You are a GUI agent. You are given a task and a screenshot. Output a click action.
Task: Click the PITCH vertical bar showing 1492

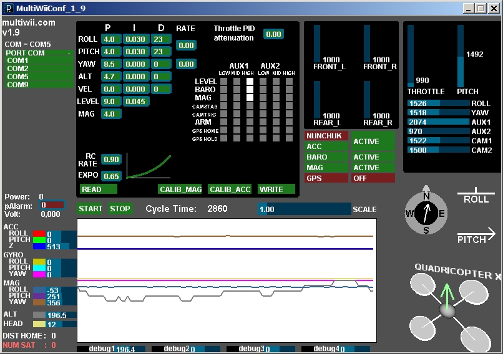tap(461, 56)
